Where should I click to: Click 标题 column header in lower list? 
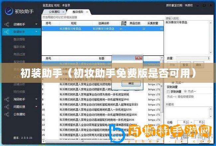pos(102,59)
